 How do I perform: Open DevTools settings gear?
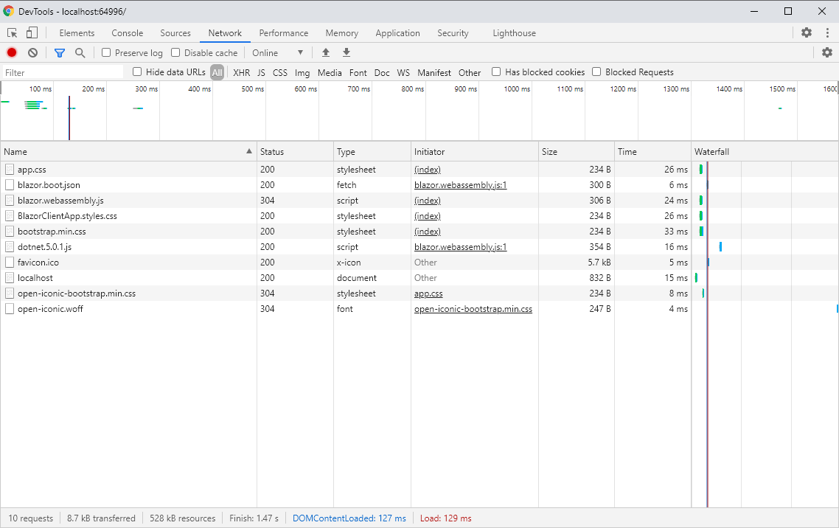[x=806, y=32]
